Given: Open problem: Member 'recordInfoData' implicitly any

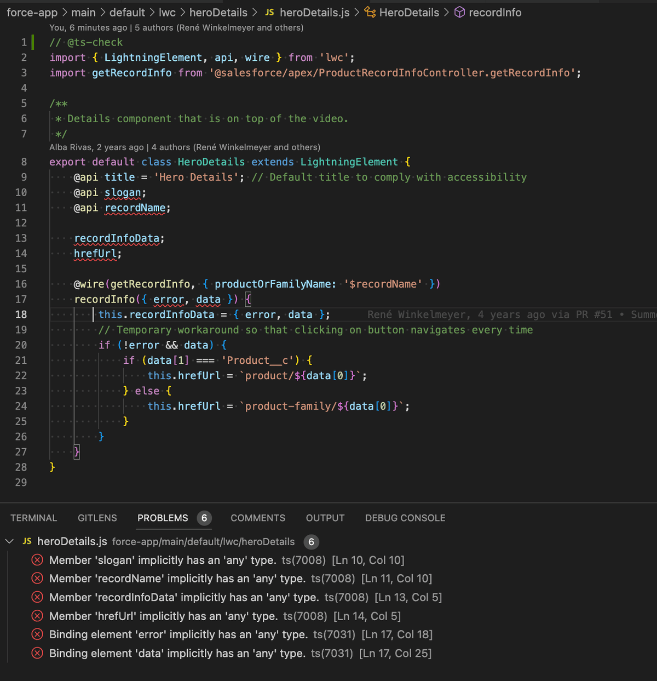Looking at the screenshot, I should (245, 597).
